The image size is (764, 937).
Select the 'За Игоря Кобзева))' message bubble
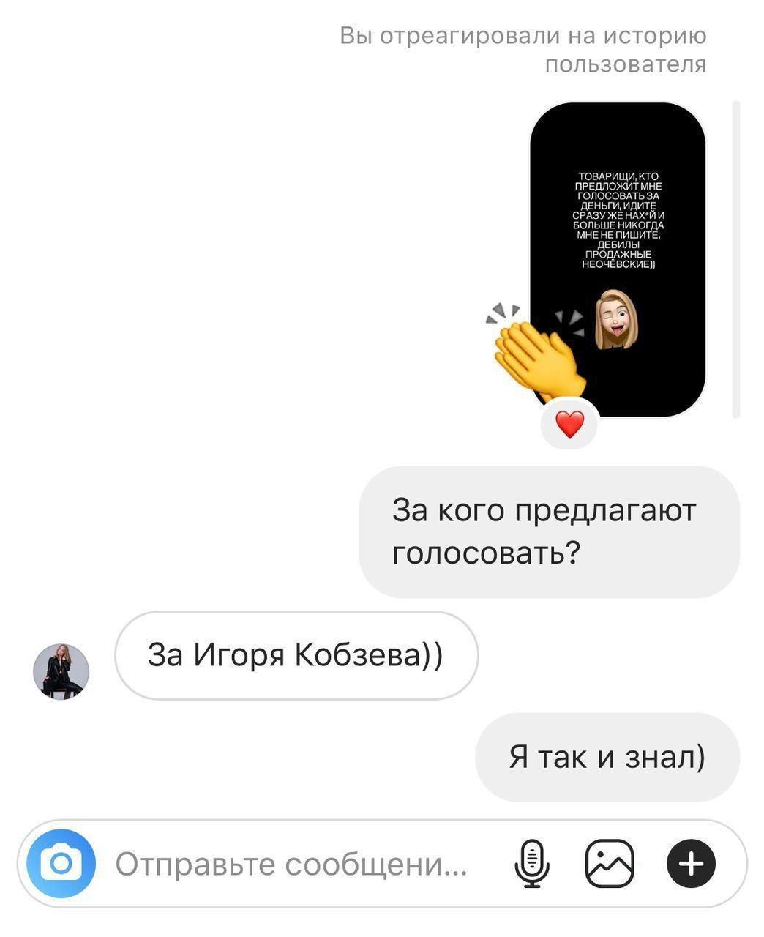296,655
